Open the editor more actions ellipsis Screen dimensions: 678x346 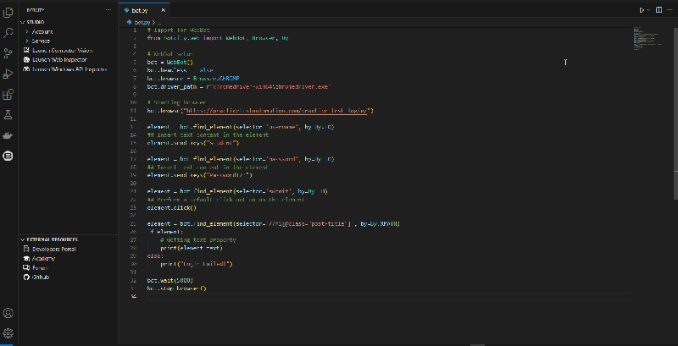click(671, 10)
